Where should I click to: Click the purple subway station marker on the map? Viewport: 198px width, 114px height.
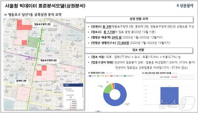29,57
